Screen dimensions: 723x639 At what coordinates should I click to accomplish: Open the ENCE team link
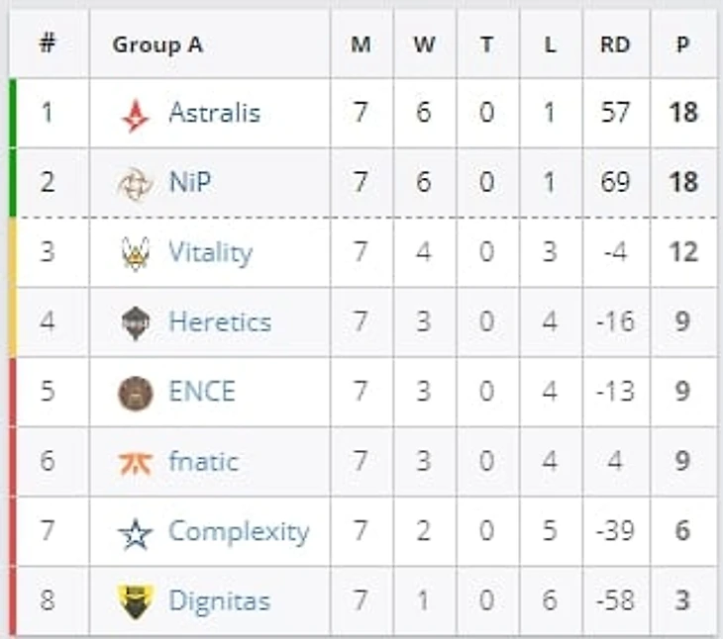[x=202, y=392]
